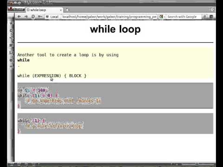
Task: Open the closed tabs trash icon
Action: 212,10
